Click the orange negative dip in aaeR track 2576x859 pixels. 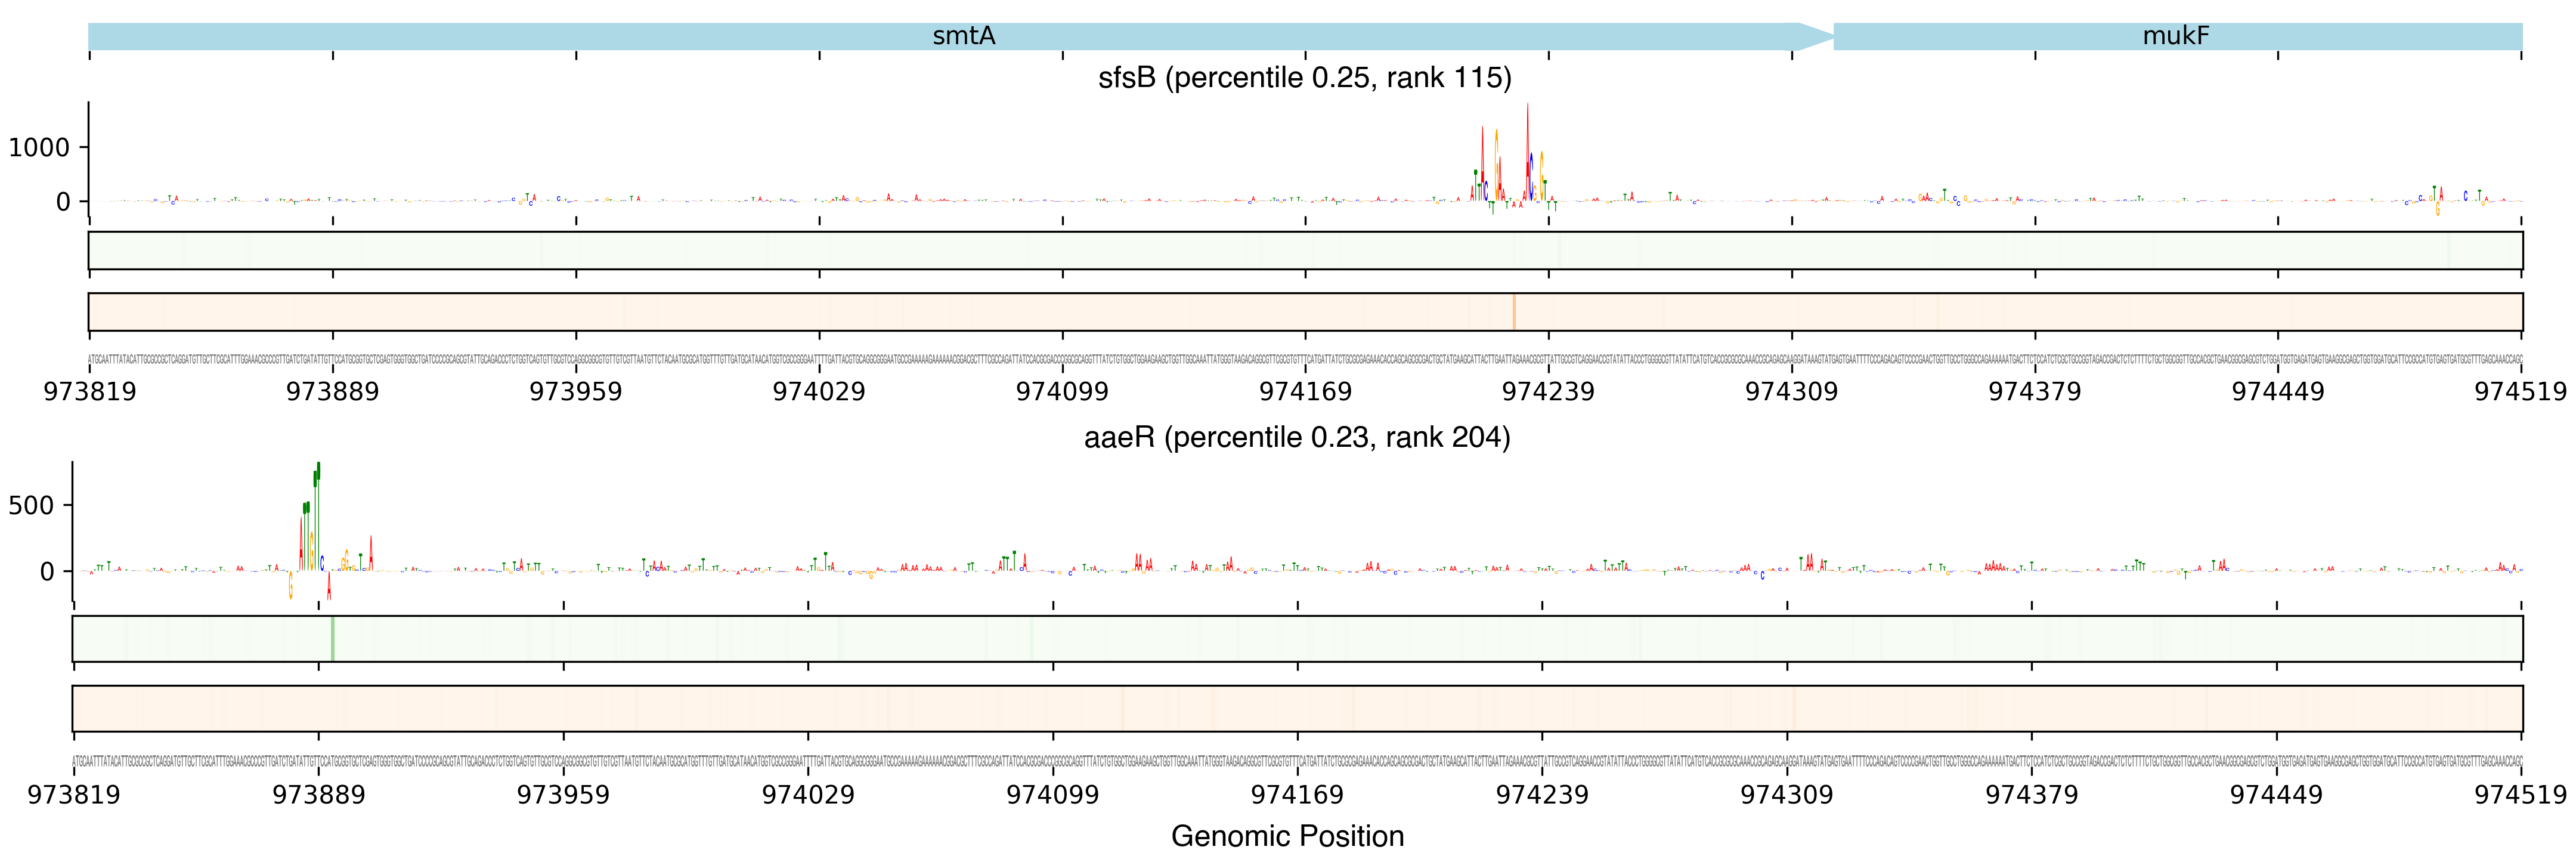pos(291,586)
